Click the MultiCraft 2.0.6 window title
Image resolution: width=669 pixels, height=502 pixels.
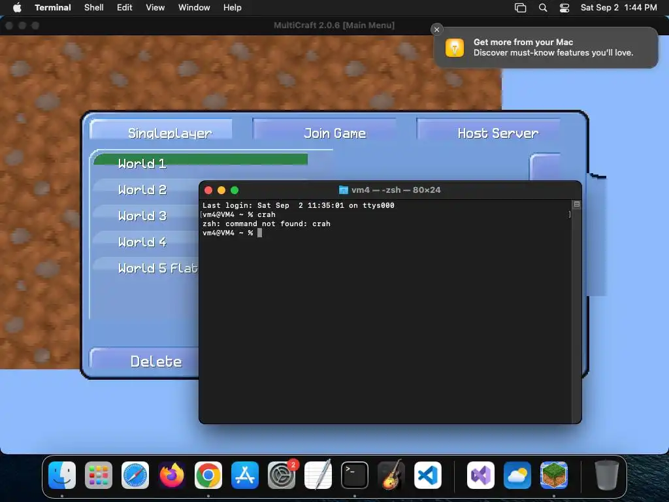[334, 25]
